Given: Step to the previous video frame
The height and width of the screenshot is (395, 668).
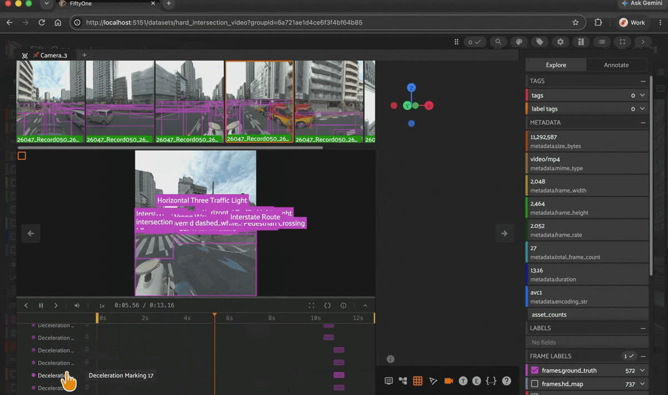Looking at the screenshot, I should point(26,305).
